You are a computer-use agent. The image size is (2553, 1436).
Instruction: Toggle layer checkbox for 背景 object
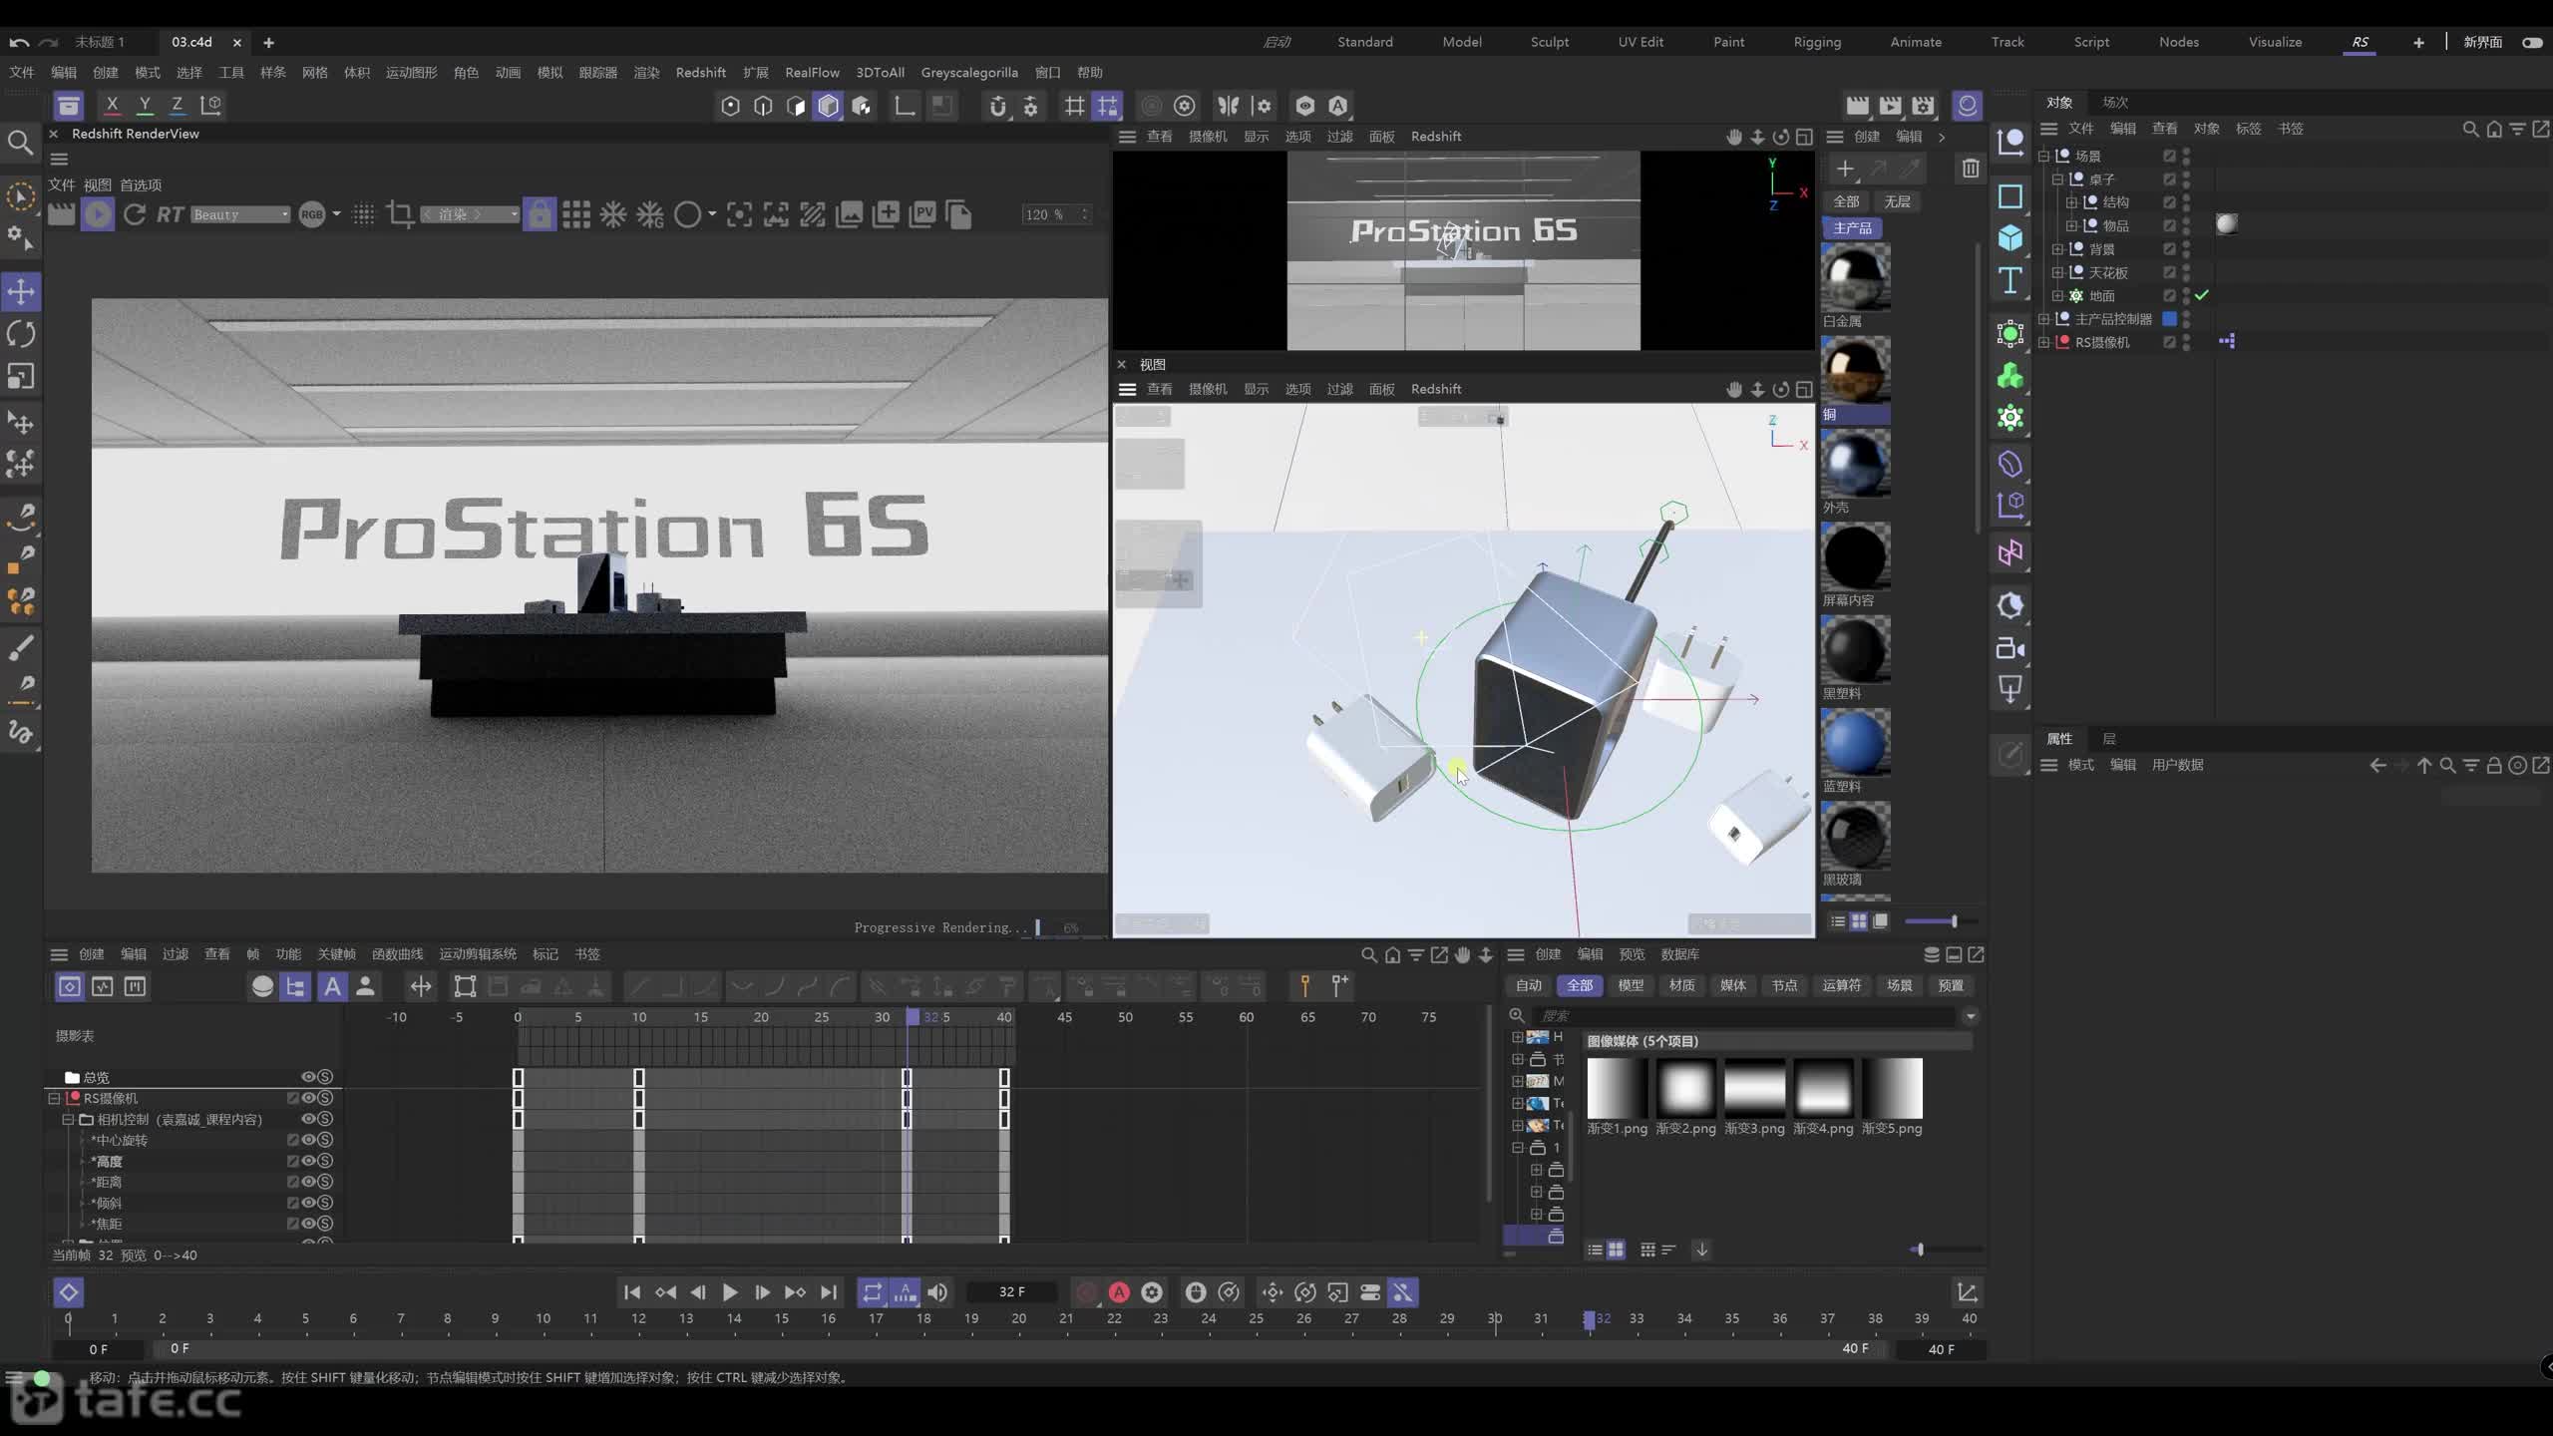click(2169, 249)
